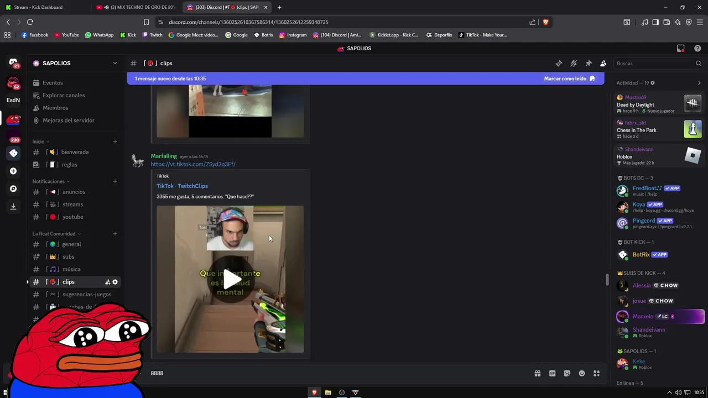
Task: Switch to MIX TECHNO DE ORO tab
Action: pos(137,7)
